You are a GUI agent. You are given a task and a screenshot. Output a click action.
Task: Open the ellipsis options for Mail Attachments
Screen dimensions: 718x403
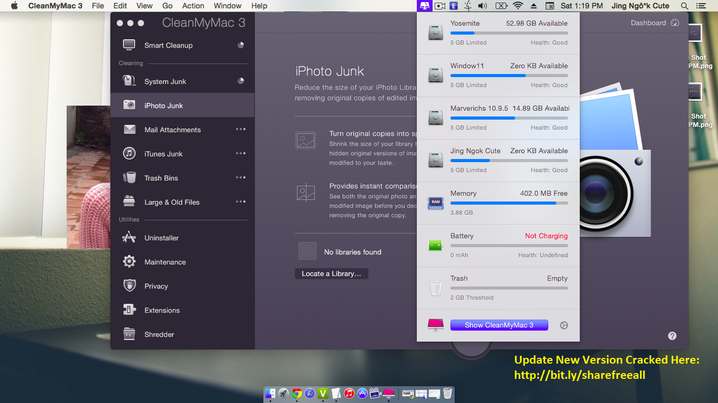point(241,129)
